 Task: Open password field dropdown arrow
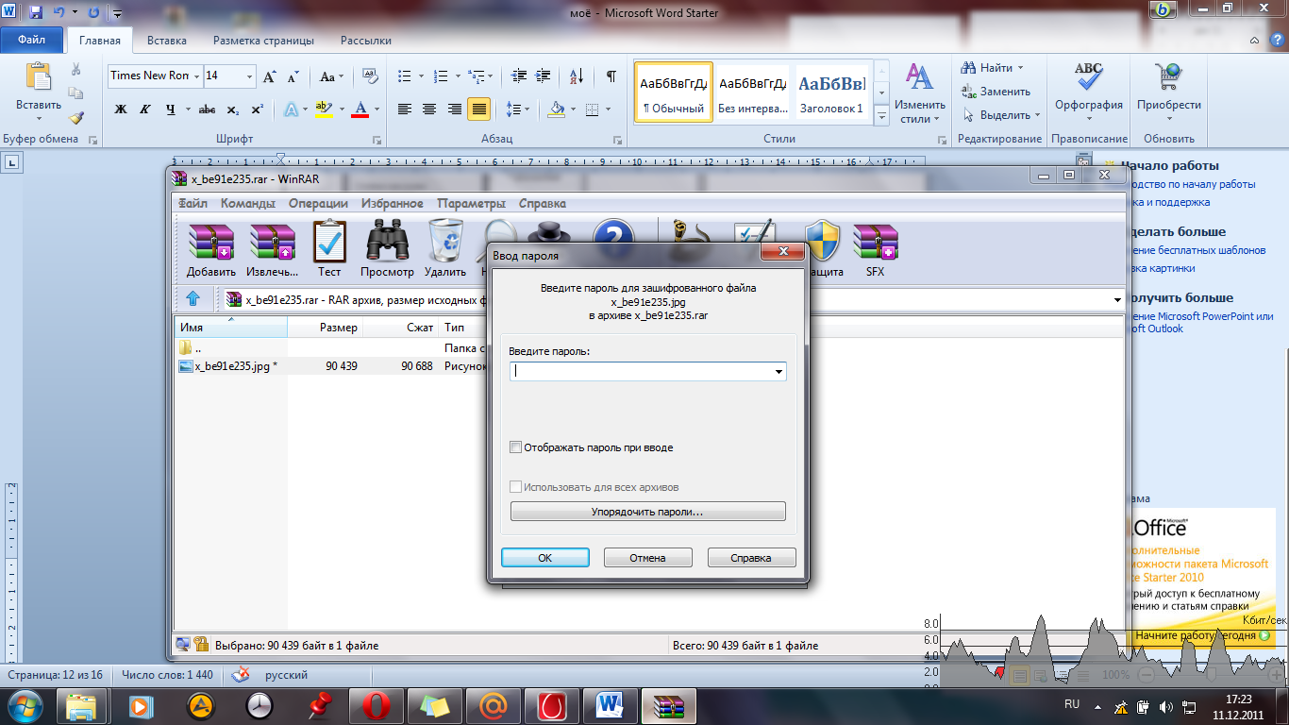(x=778, y=372)
